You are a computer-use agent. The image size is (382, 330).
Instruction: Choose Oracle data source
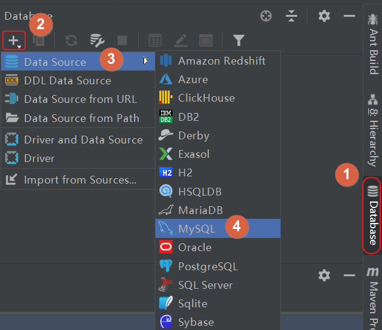pyautogui.click(x=218, y=247)
